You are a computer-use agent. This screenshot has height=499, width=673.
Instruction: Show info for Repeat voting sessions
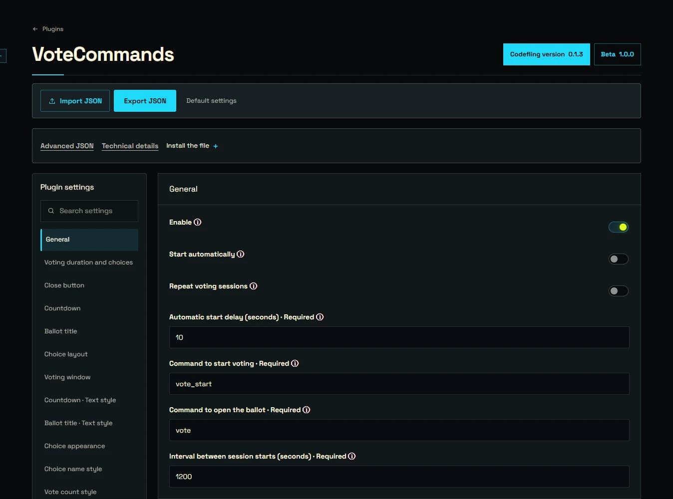tap(254, 286)
